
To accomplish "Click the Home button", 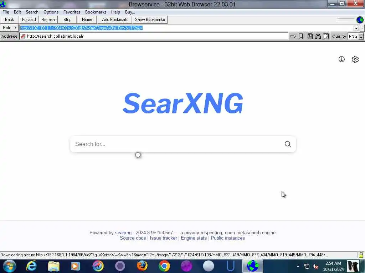I will 87,20.
